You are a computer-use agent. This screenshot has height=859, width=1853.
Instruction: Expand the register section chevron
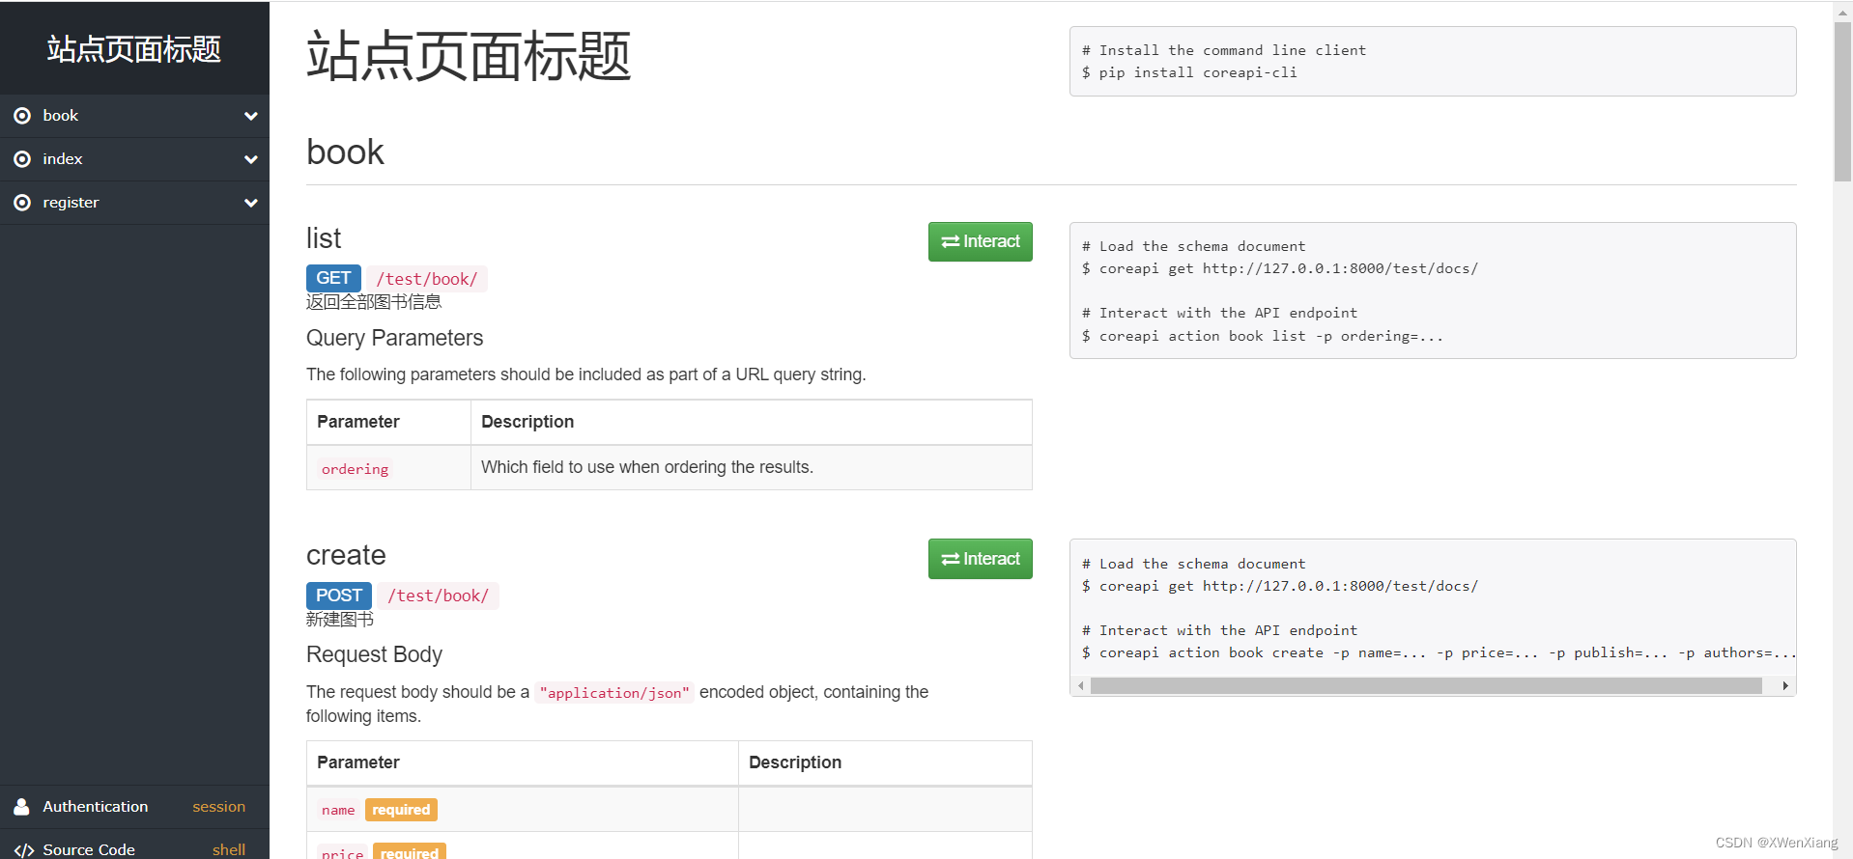[251, 203]
